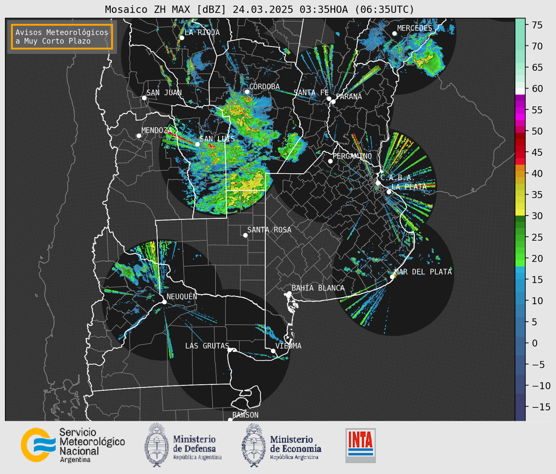Select the MENDOZA city marker

[x=139, y=136]
